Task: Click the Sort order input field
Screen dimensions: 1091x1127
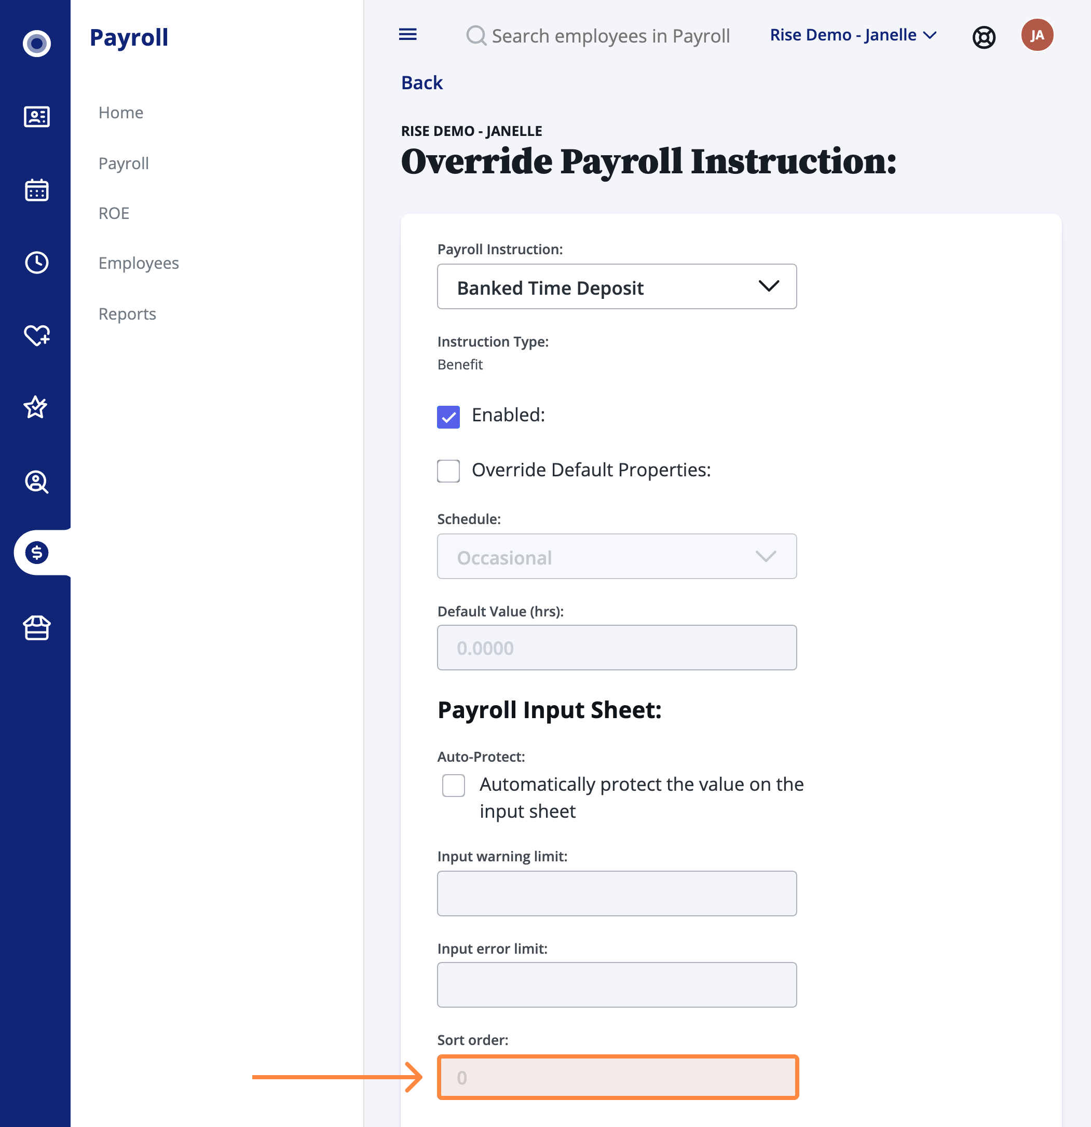Action: [618, 1077]
